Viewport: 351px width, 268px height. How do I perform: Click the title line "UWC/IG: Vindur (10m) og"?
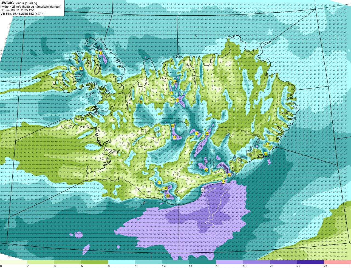click(19, 3)
